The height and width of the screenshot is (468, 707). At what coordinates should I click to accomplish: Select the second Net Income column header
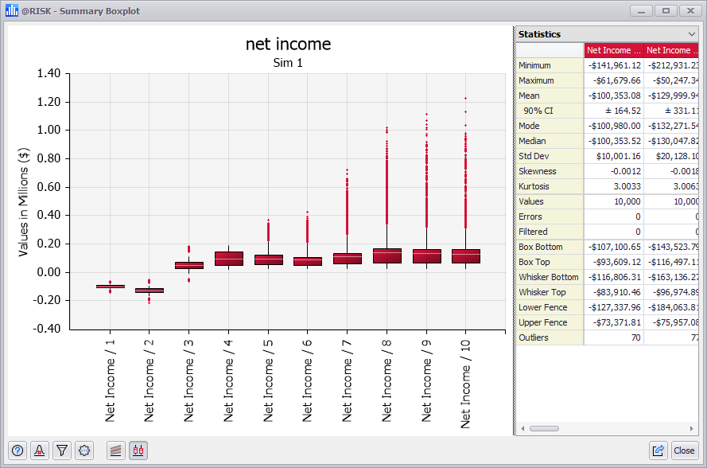click(672, 50)
